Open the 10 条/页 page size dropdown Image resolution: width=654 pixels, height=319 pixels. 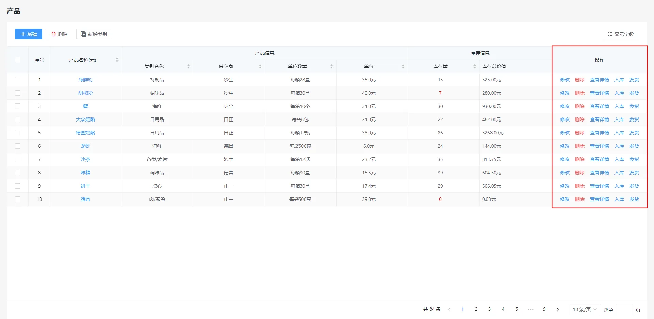(585, 309)
